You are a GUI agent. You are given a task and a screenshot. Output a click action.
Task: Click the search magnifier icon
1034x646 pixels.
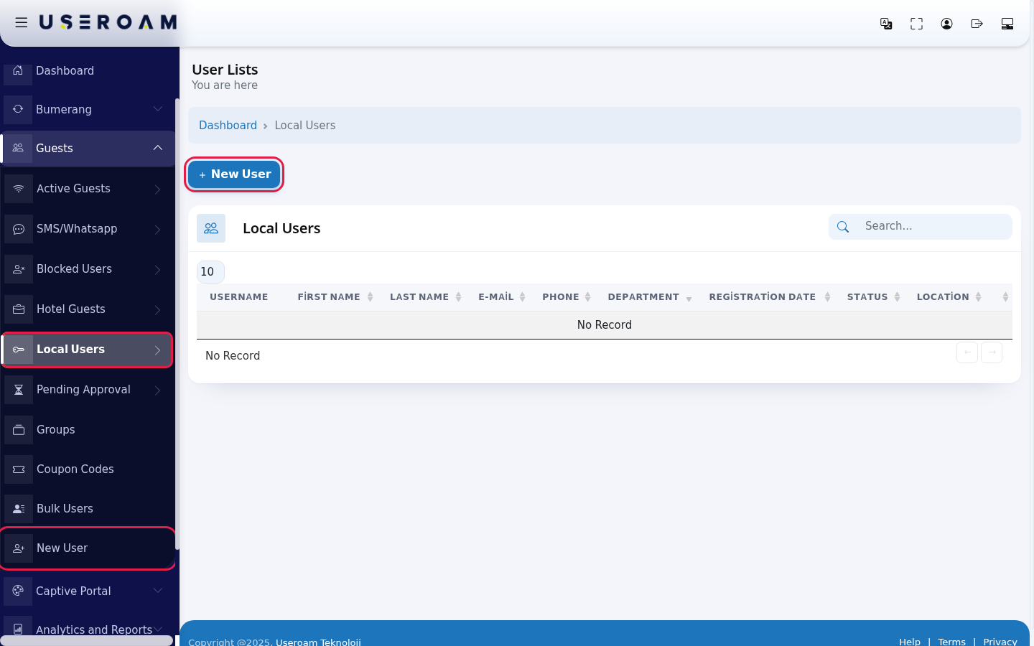click(x=843, y=227)
